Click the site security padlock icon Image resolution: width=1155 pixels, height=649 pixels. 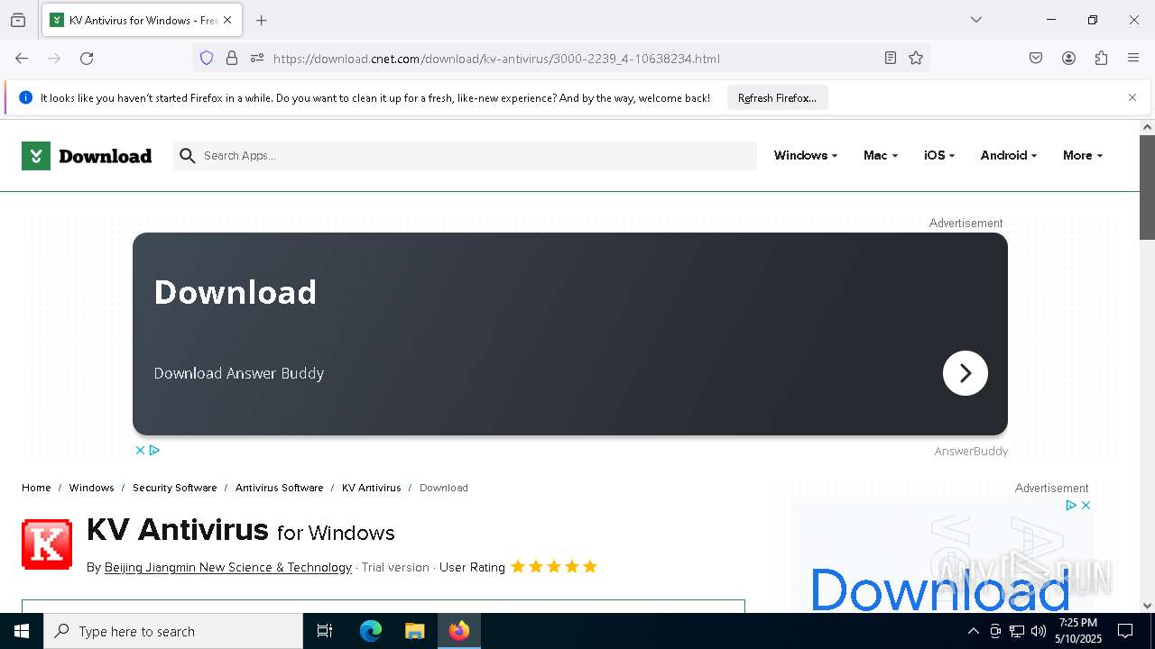(232, 59)
